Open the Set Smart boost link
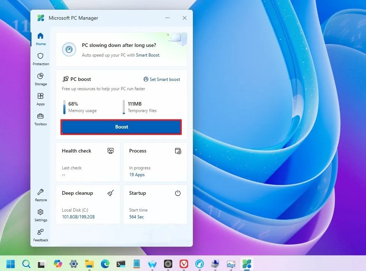366x271 pixels. (162, 79)
